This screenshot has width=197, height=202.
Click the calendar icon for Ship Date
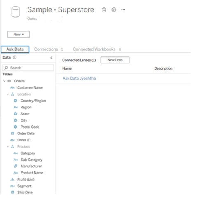(12, 193)
